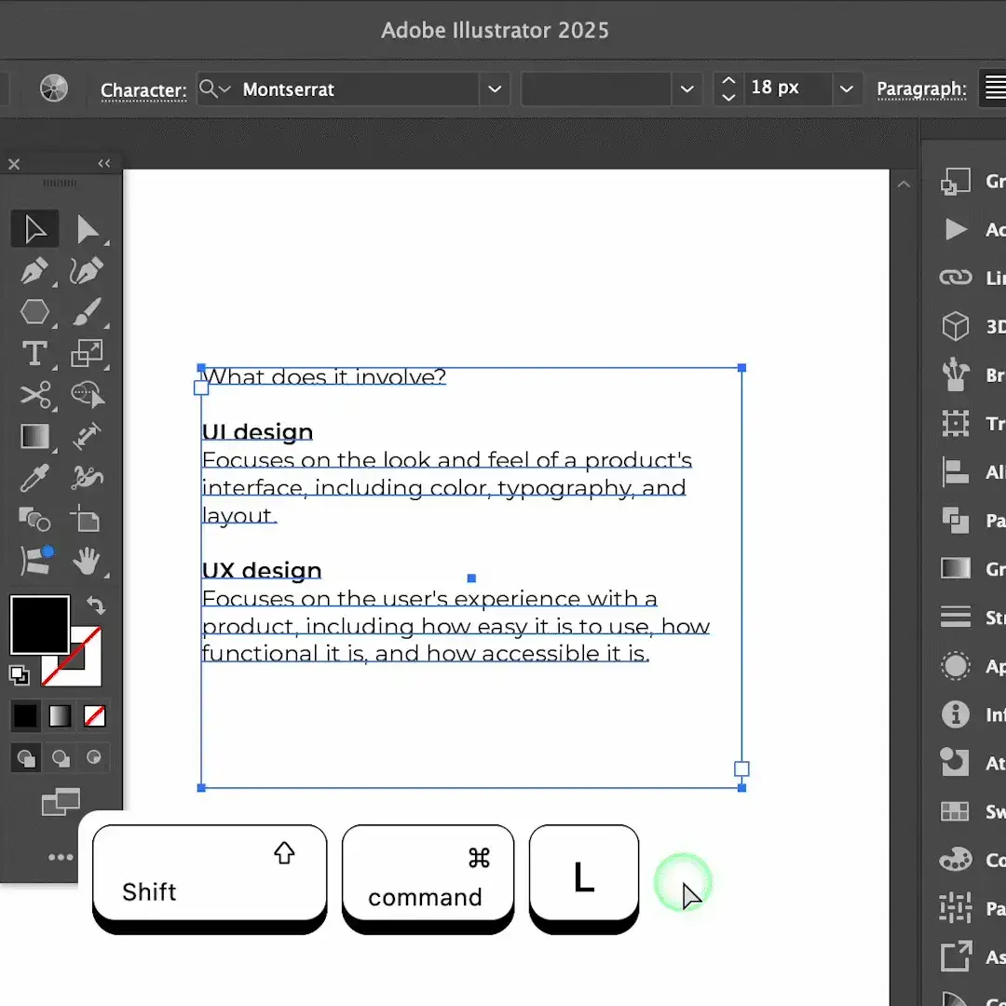1006x1006 pixels.
Task: Select the Paintbrush tool
Action: (x=87, y=312)
